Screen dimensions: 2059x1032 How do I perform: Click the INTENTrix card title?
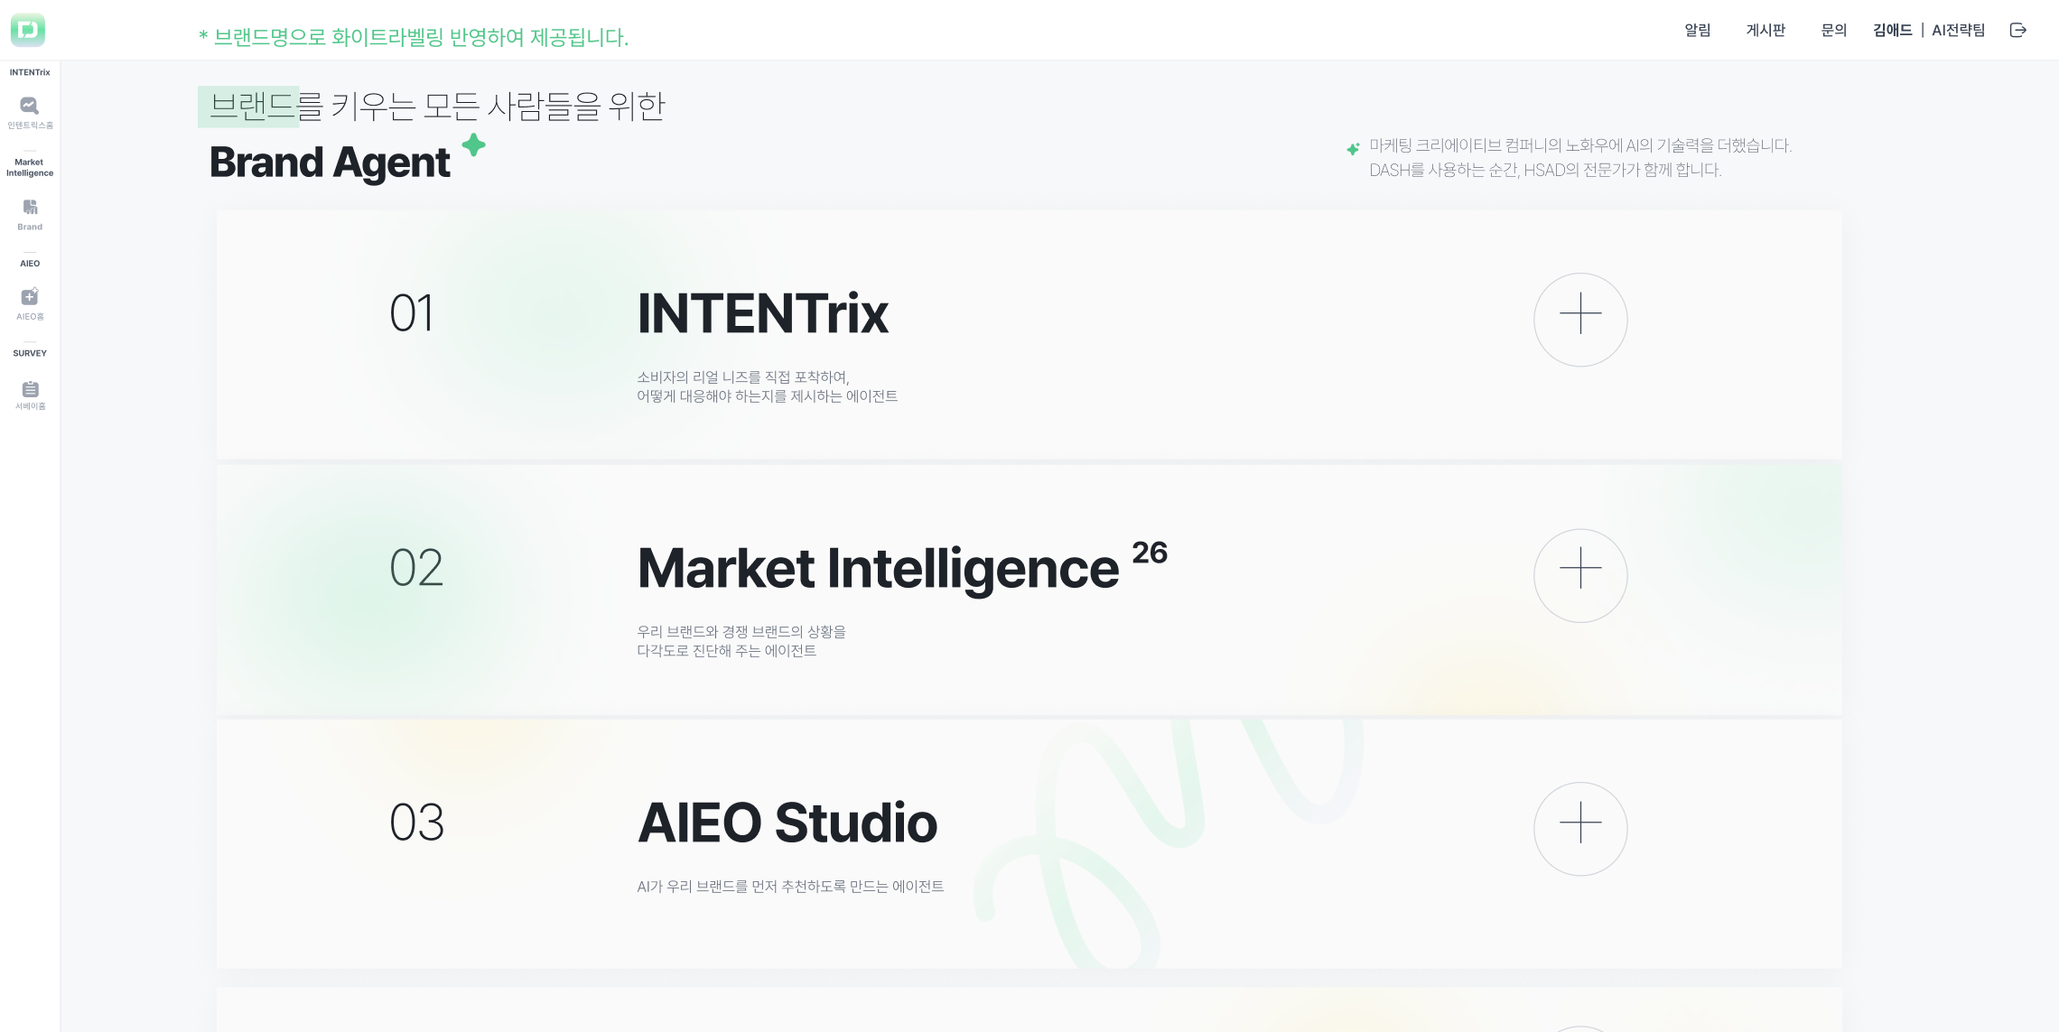pos(763,314)
